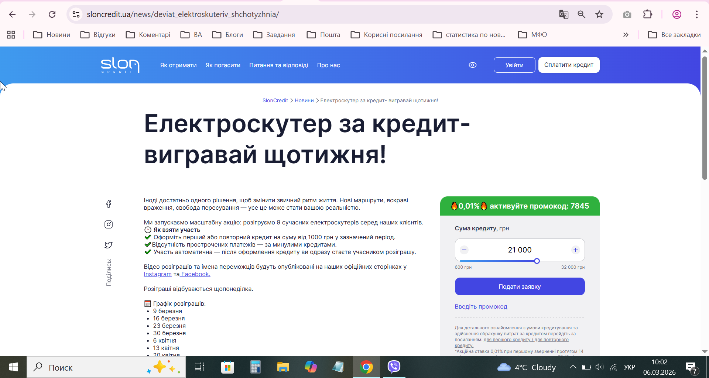The width and height of the screenshot is (709, 378).
Task: Open the screenshot camera extension
Action: click(x=627, y=14)
